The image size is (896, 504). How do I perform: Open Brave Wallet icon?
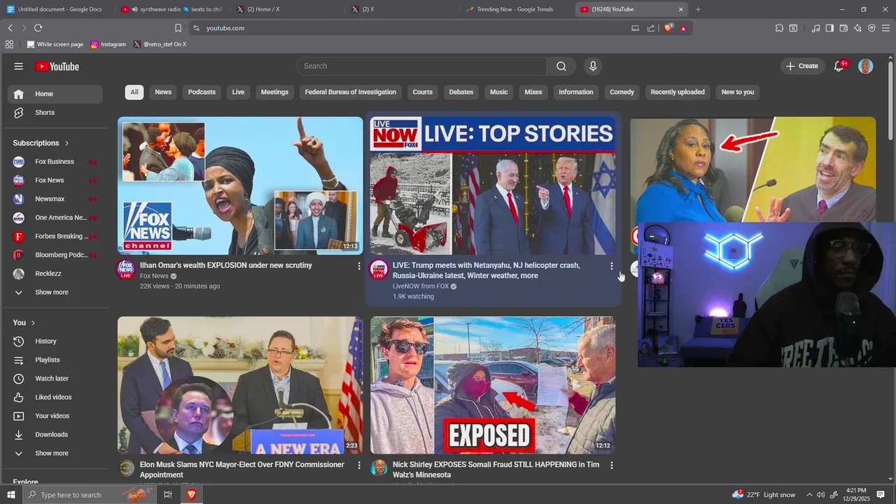pyautogui.click(x=843, y=28)
